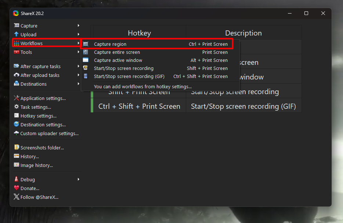The image size is (343, 223).
Task: Choose Start/Stop screen recording (GIF) workflow
Action: point(160,77)
